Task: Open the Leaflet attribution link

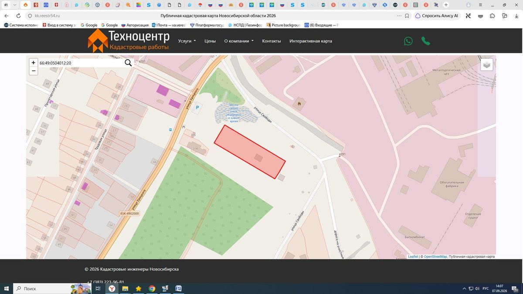Action: point(413,257)
